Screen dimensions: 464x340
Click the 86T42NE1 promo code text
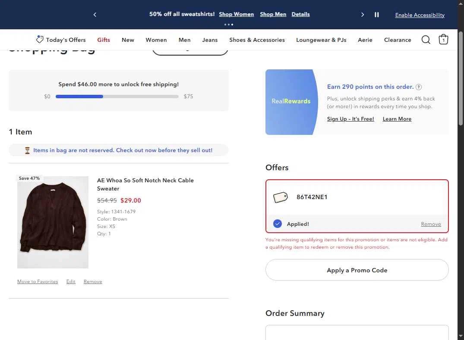click(x=312, y=197)
